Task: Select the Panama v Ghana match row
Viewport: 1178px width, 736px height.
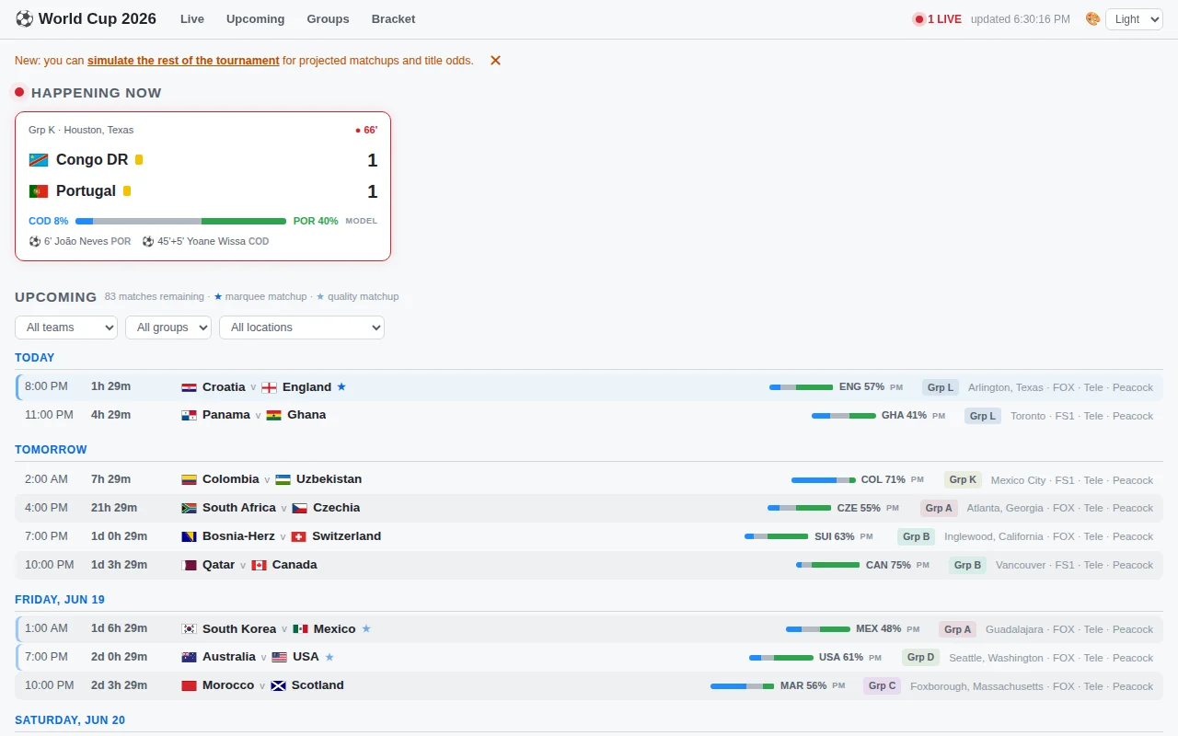Action: coord(589,416)
